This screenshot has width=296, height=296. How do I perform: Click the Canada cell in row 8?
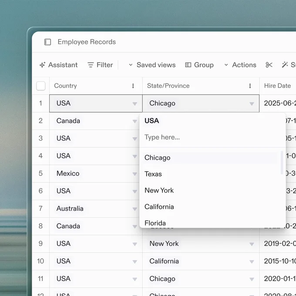[x=96, y=226]
